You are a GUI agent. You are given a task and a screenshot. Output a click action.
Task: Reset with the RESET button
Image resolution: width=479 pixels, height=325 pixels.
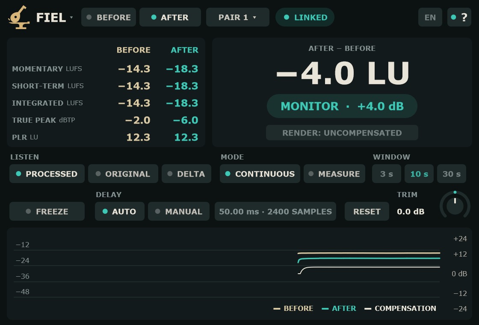point(367,211)
